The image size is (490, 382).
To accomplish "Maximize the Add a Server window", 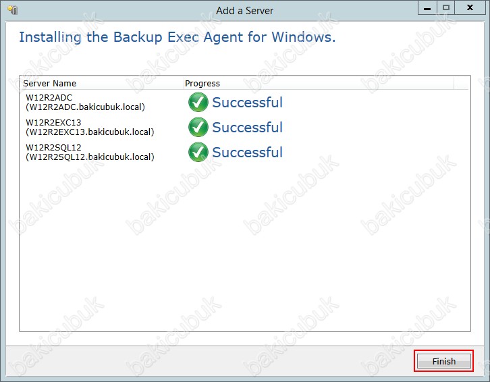I will click(x=446, y=8).
